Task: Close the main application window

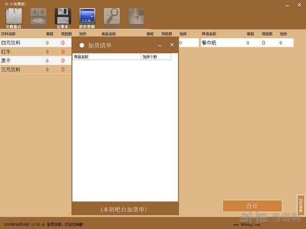Action: pyautogui.click(x=299, y=5)
